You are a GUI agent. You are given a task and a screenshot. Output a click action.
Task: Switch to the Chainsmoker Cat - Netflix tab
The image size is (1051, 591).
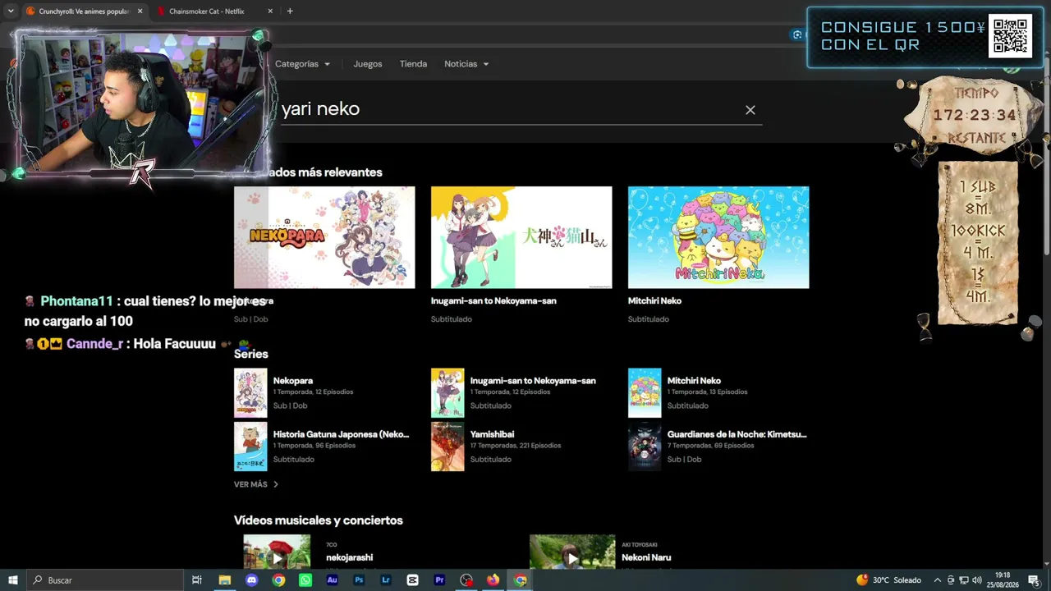pos(207,11)
